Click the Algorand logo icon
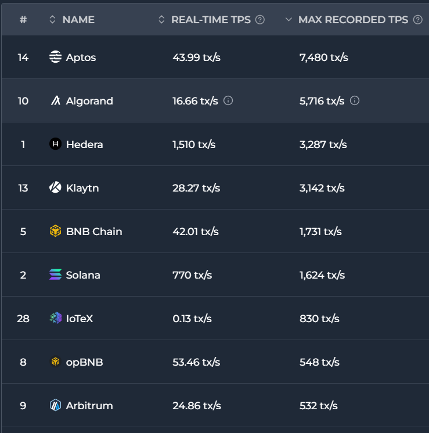Screen dimensions: 429x433 [55, 100]
